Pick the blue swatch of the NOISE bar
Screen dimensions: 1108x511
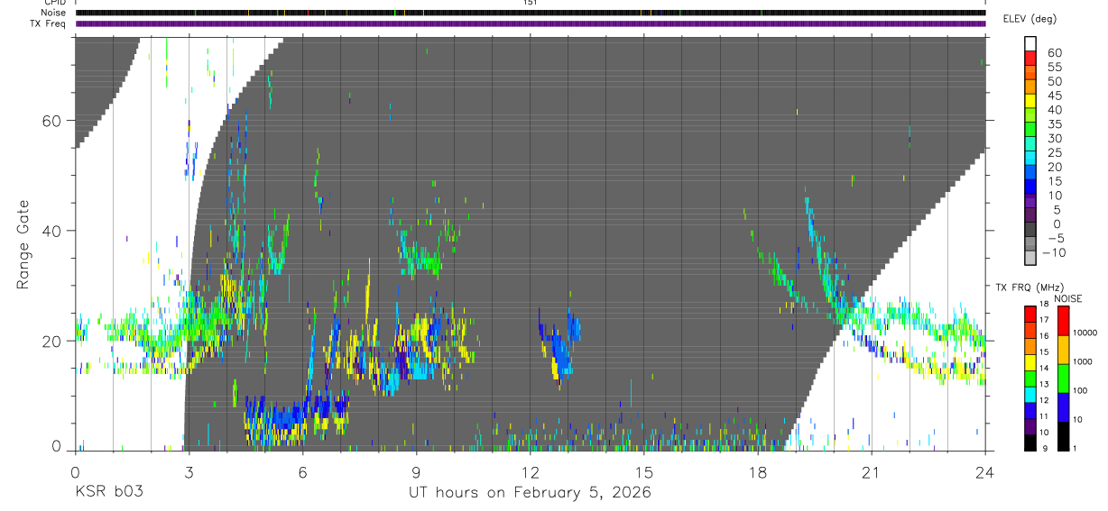click(x=1063, y=406)
